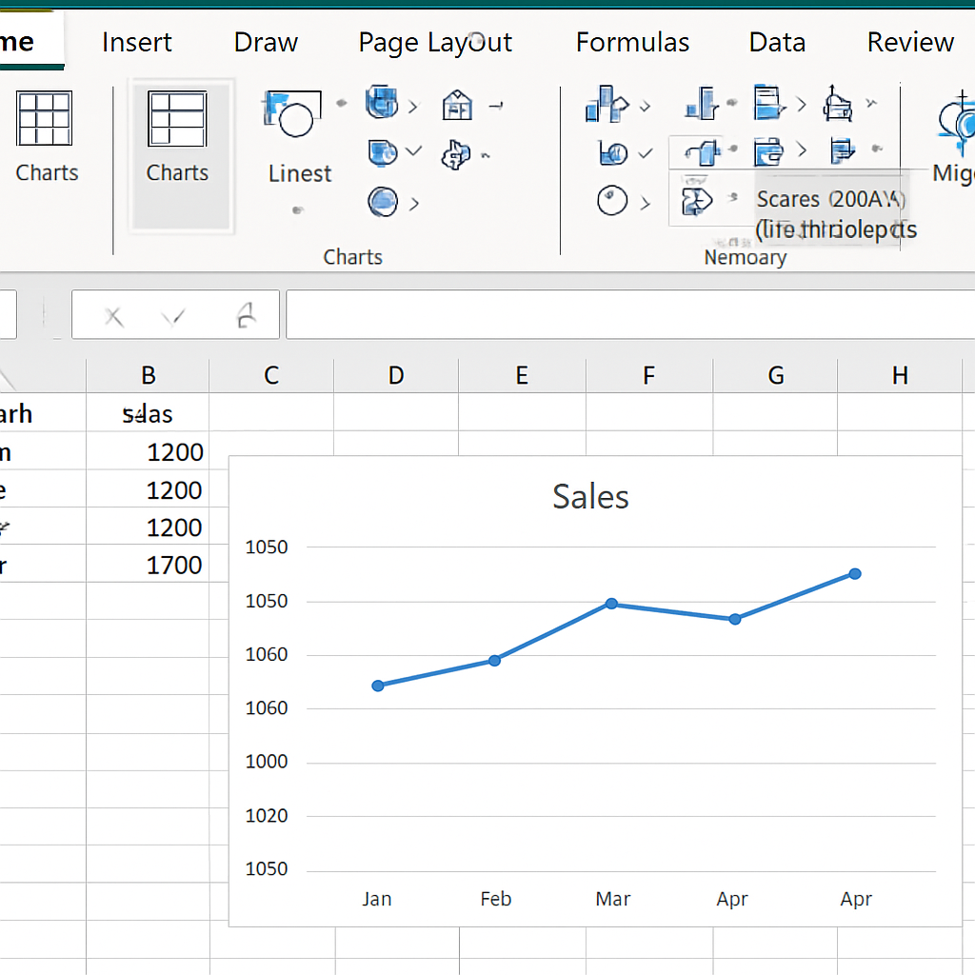Expand the arrow beside the column chart icon
The height and width of the screenshot is (975, 975).
646,107
